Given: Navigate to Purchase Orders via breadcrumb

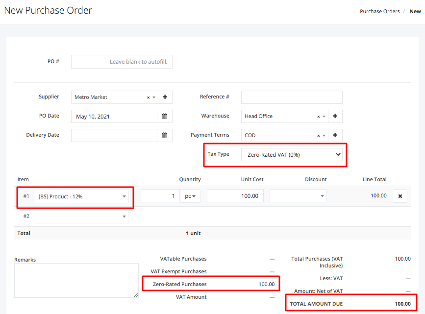Looking at the screenshot, I should point(380,11).
